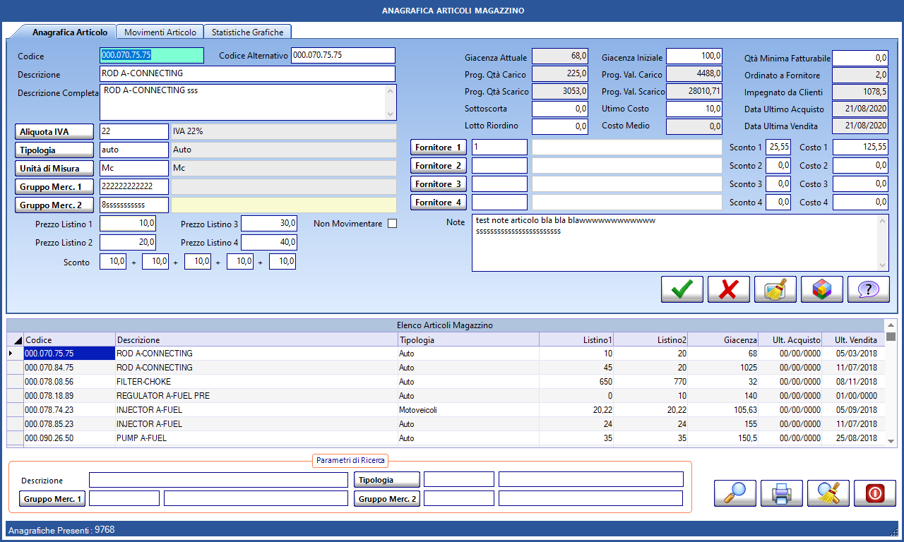This screenshot has width=904, height=542.
Task: Click the Descrizione search input field
Action: [x=218, y=480]
